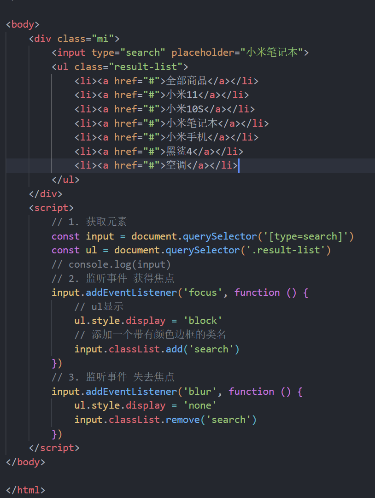
Task: Click the closing </script> tag
Action: [54, 448]
